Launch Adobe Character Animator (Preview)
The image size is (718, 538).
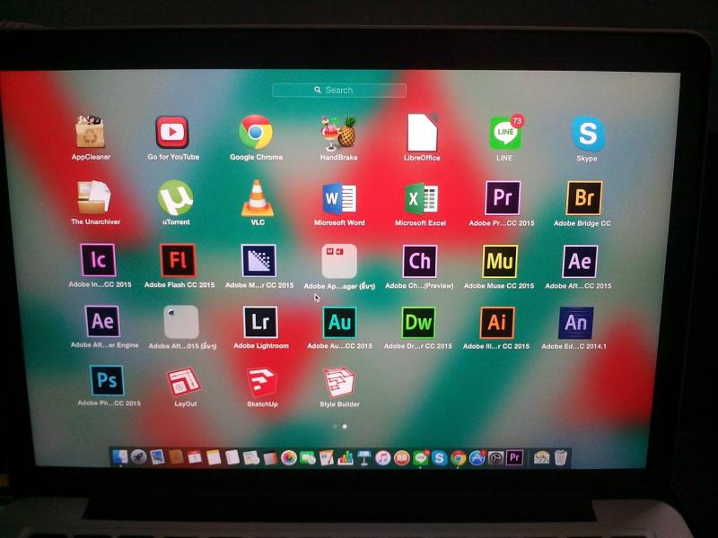pyautogui.click(x=419, y=262)
